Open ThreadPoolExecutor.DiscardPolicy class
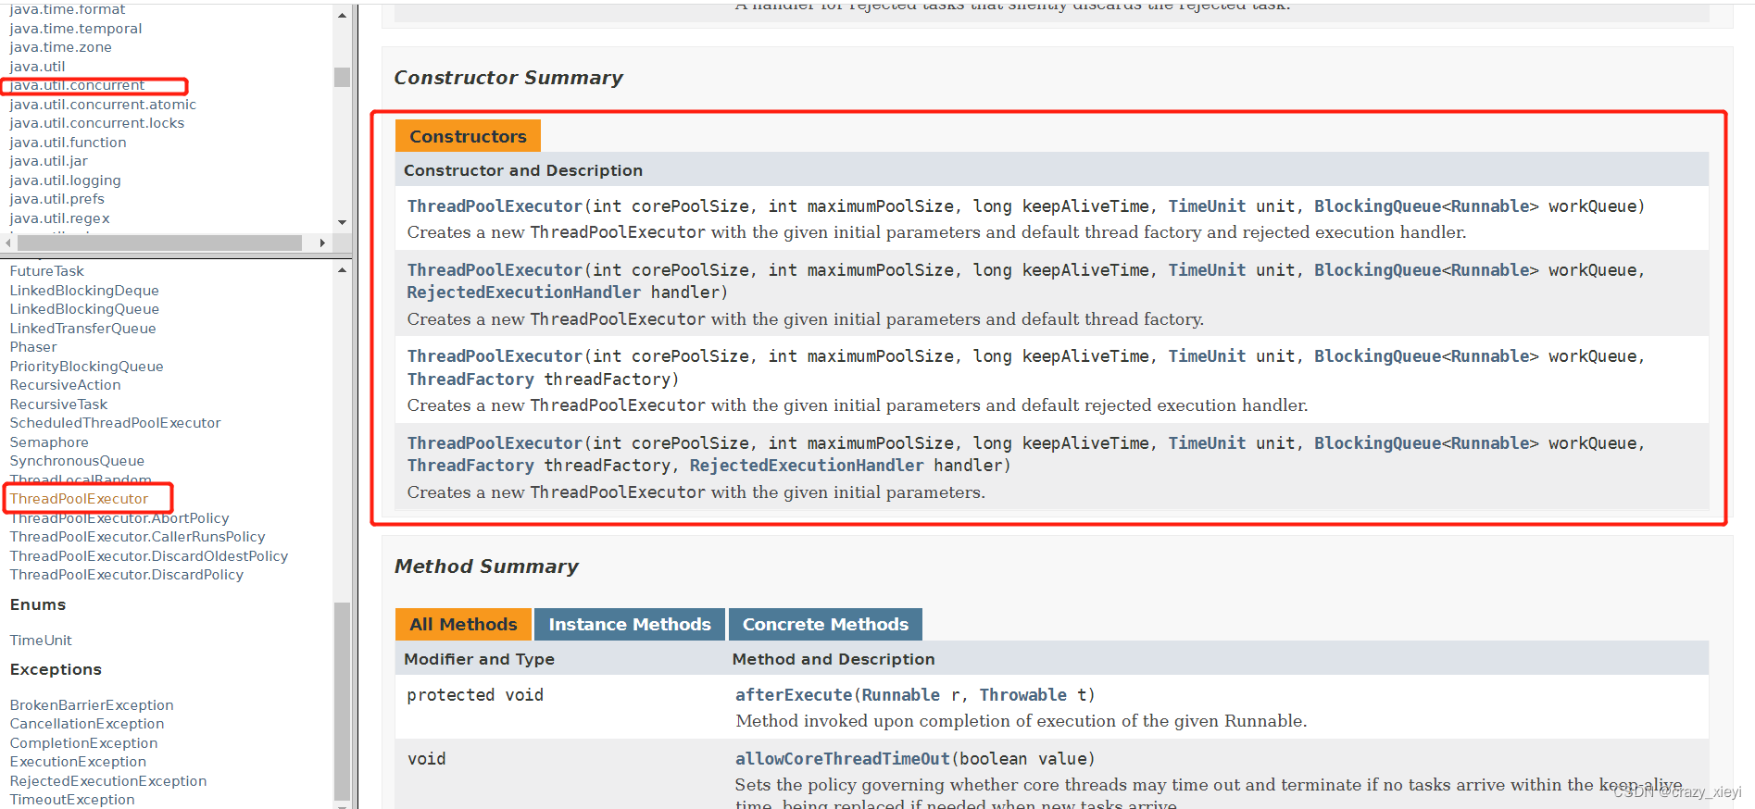The width and height of the screenshot is (1755, 809). tap(127, 575)
